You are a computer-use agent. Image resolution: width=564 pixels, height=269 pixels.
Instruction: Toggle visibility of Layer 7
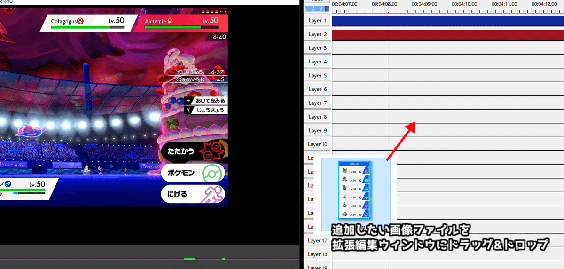(317, 103)
